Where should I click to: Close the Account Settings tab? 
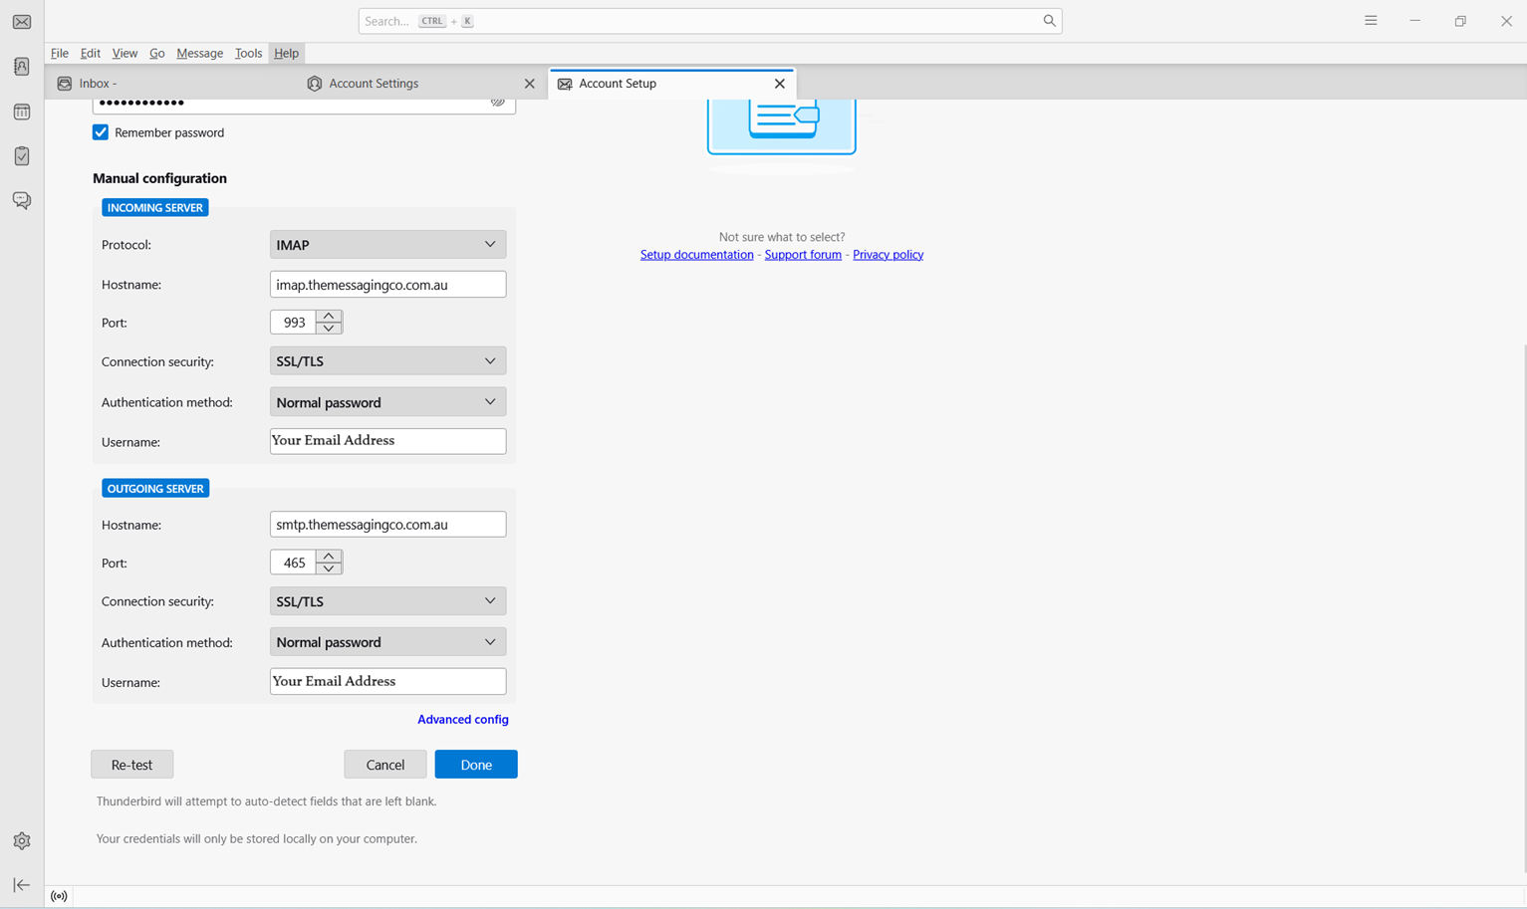530,84
